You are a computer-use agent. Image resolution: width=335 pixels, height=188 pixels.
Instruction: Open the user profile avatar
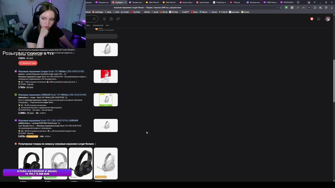328,19
